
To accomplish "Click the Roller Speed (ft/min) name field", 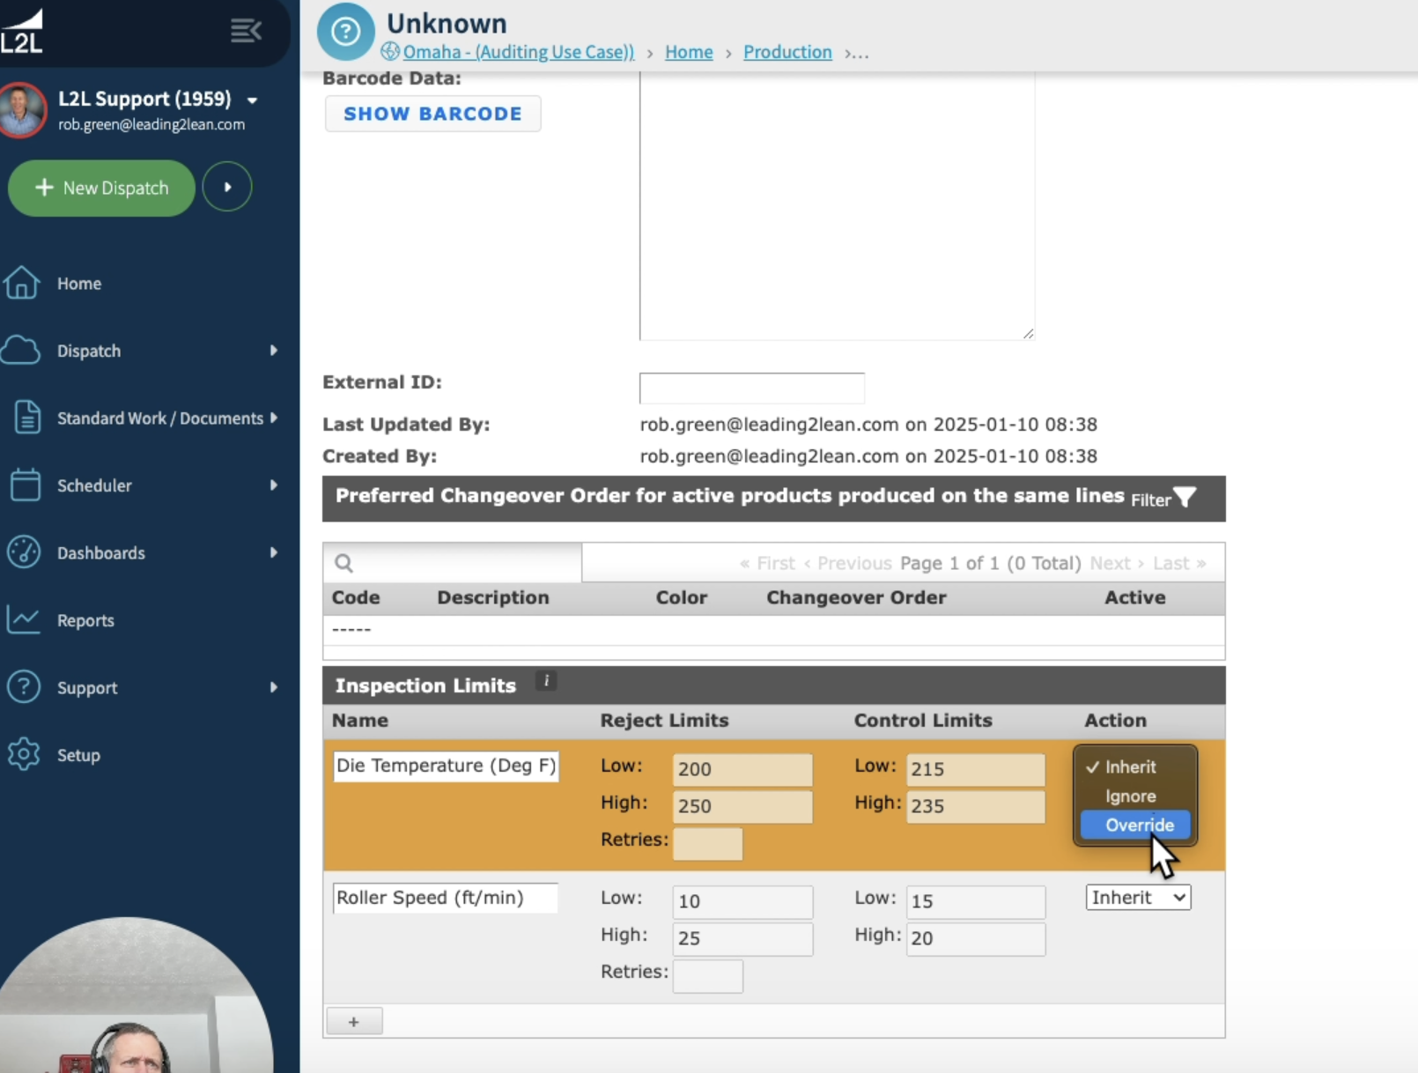I will point(446,898).
